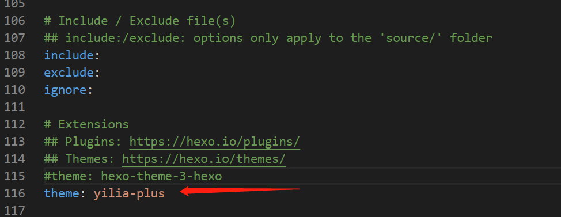Click line number 108 in gutter
This screenshot has width=561, height=217.
click(14, 55)
